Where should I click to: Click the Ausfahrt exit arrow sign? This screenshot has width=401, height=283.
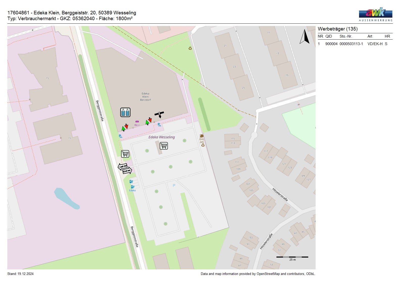tap(123, 166)
